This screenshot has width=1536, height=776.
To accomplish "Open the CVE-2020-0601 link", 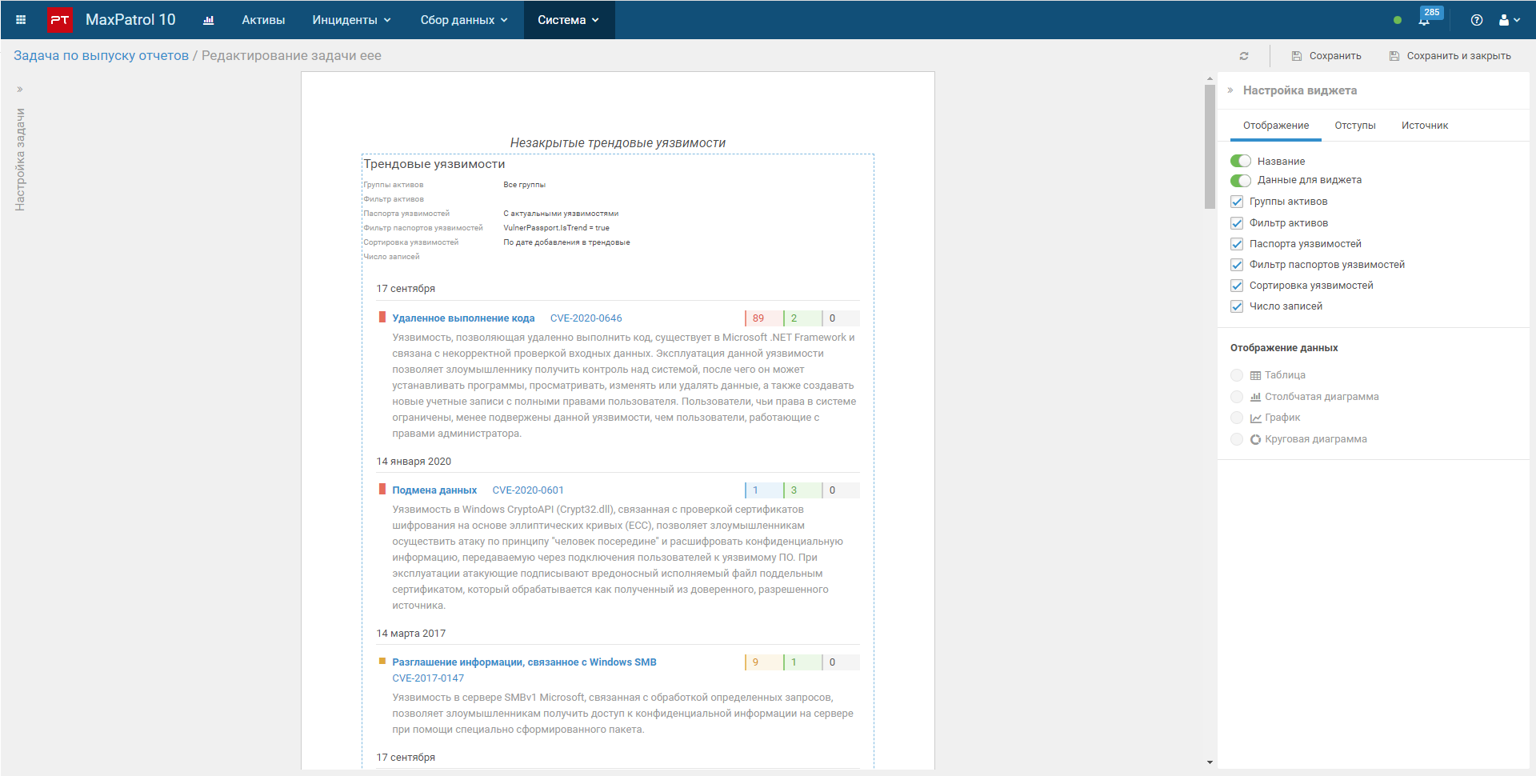I will (528, 490).
